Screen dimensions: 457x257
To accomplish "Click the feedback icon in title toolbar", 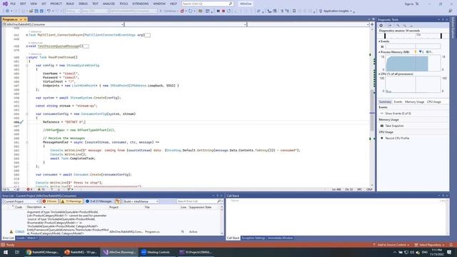I will coord(451,11).
